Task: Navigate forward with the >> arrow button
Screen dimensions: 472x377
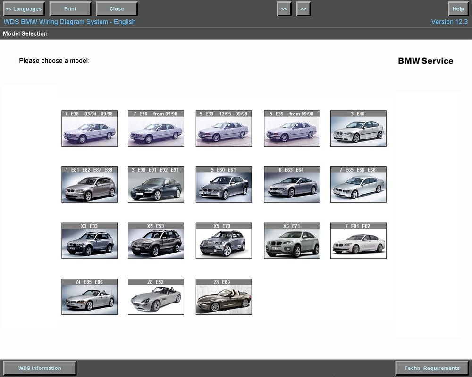Action: [x=303, y=9]
